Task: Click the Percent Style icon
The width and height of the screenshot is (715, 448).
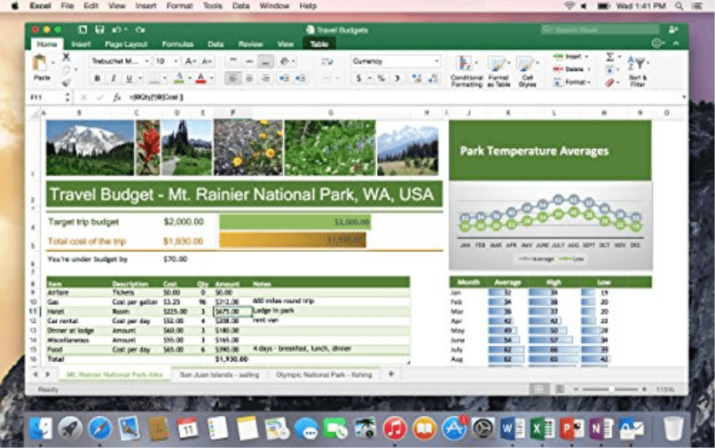Action: 381,78
